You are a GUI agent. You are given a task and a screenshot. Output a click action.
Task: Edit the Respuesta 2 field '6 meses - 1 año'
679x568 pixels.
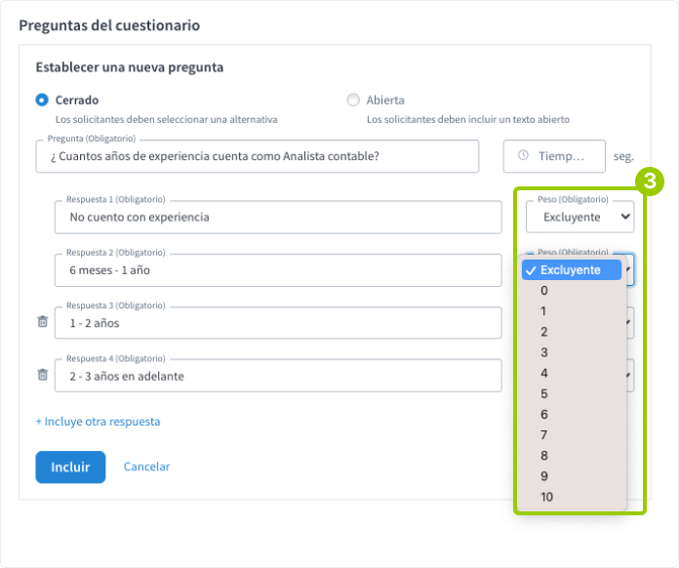click(278, 269)
